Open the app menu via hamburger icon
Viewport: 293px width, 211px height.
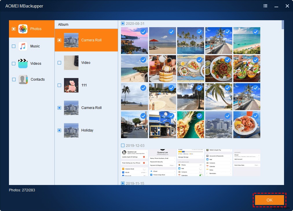click(265, 6)
